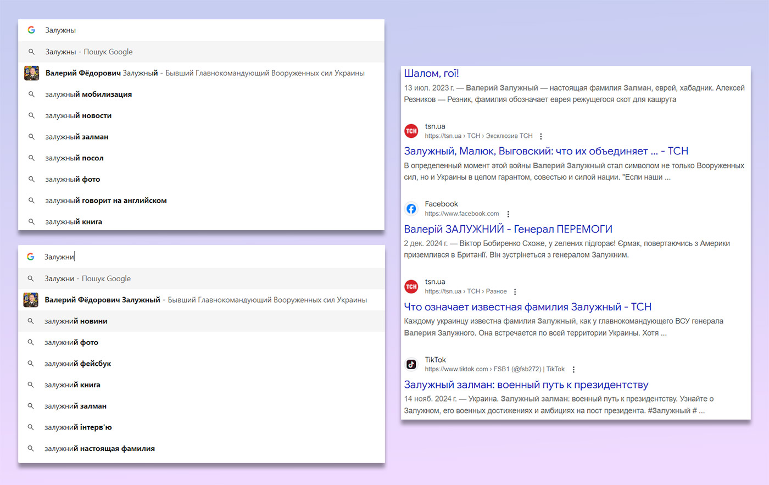Viewport: 769px width, 485px height.
Task: Click search icon beside 'залужный мобилизация'
Action: [31, 94]
